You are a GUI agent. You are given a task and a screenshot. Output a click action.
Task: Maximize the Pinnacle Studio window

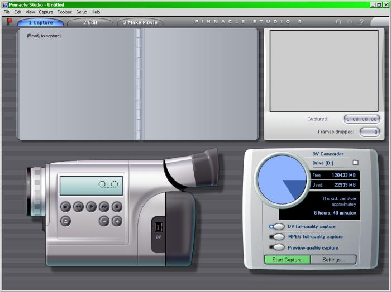click(x=379, y=4)
